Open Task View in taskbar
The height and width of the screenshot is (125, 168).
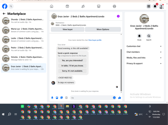(x=16, y=114)
